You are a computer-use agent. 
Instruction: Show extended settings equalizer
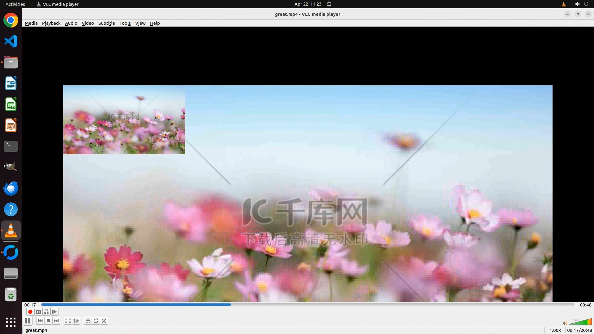(x=76, y=321)
